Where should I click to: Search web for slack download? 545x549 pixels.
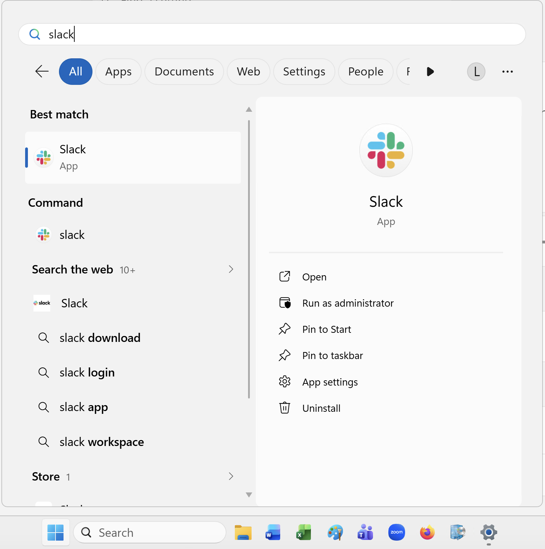click(x=133, y=338)
